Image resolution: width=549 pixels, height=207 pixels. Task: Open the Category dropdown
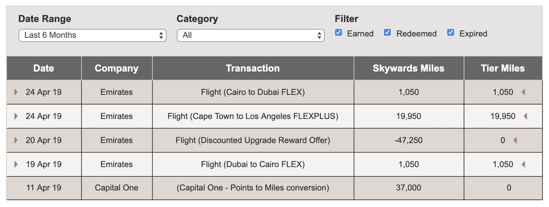click(250, 35)
